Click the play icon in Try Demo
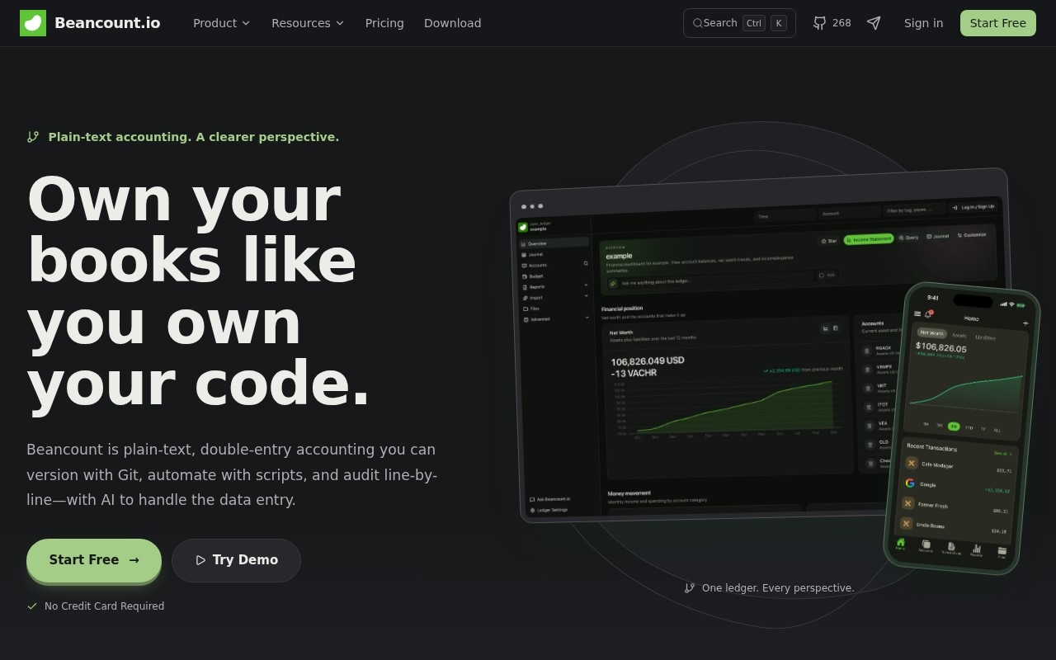The height and width of the screenshot is (660, 1056). [200, 560]
